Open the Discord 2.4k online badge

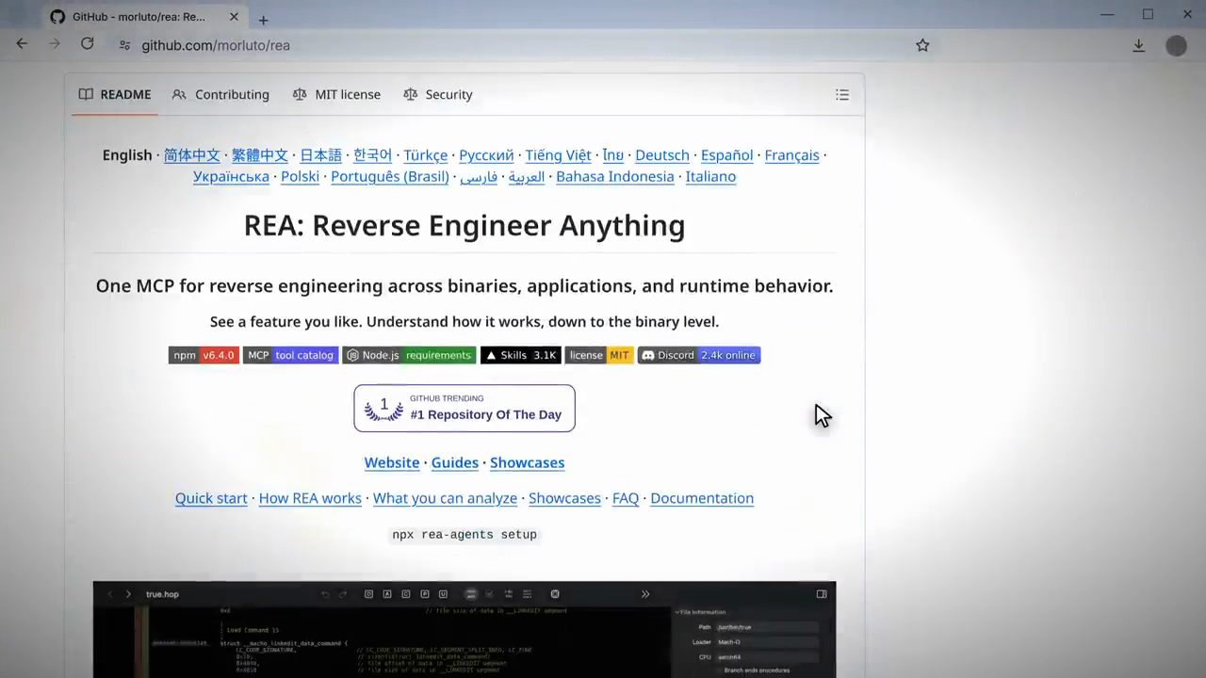point(699,355)
